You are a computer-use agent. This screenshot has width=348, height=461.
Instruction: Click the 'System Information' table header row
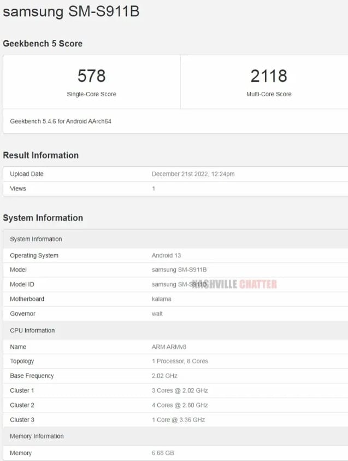175,239
